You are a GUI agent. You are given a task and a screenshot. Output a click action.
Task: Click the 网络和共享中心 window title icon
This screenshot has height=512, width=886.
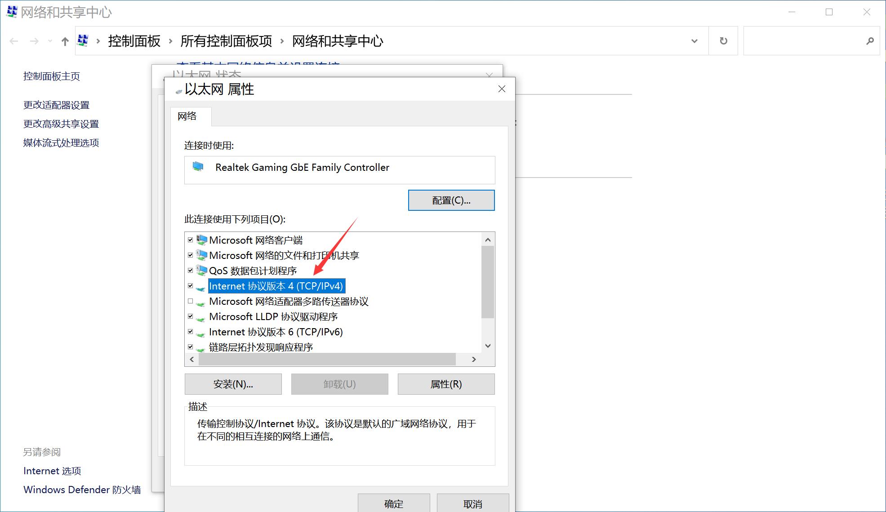pyautogui.click(x=12, y=12)
